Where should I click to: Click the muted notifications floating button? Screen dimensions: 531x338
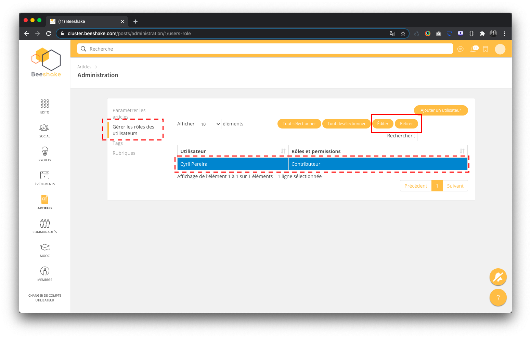(x=498, y=277)
